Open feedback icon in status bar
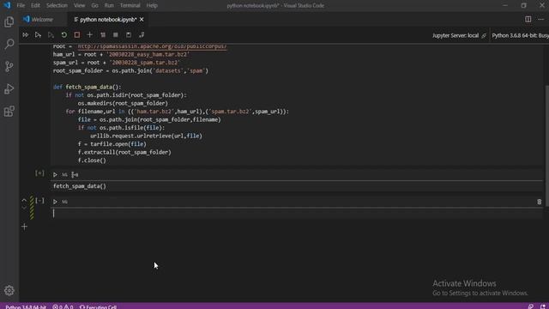 pyautogui.click(x=531, y=306)
